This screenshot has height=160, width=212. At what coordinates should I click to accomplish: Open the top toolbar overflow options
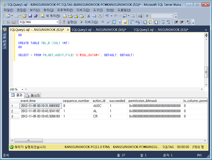tap(176, 16)
